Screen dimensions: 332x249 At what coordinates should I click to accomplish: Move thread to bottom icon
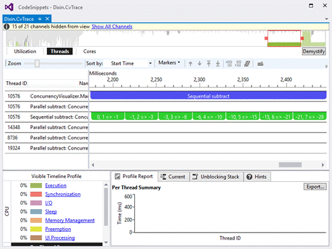[218, 63]
